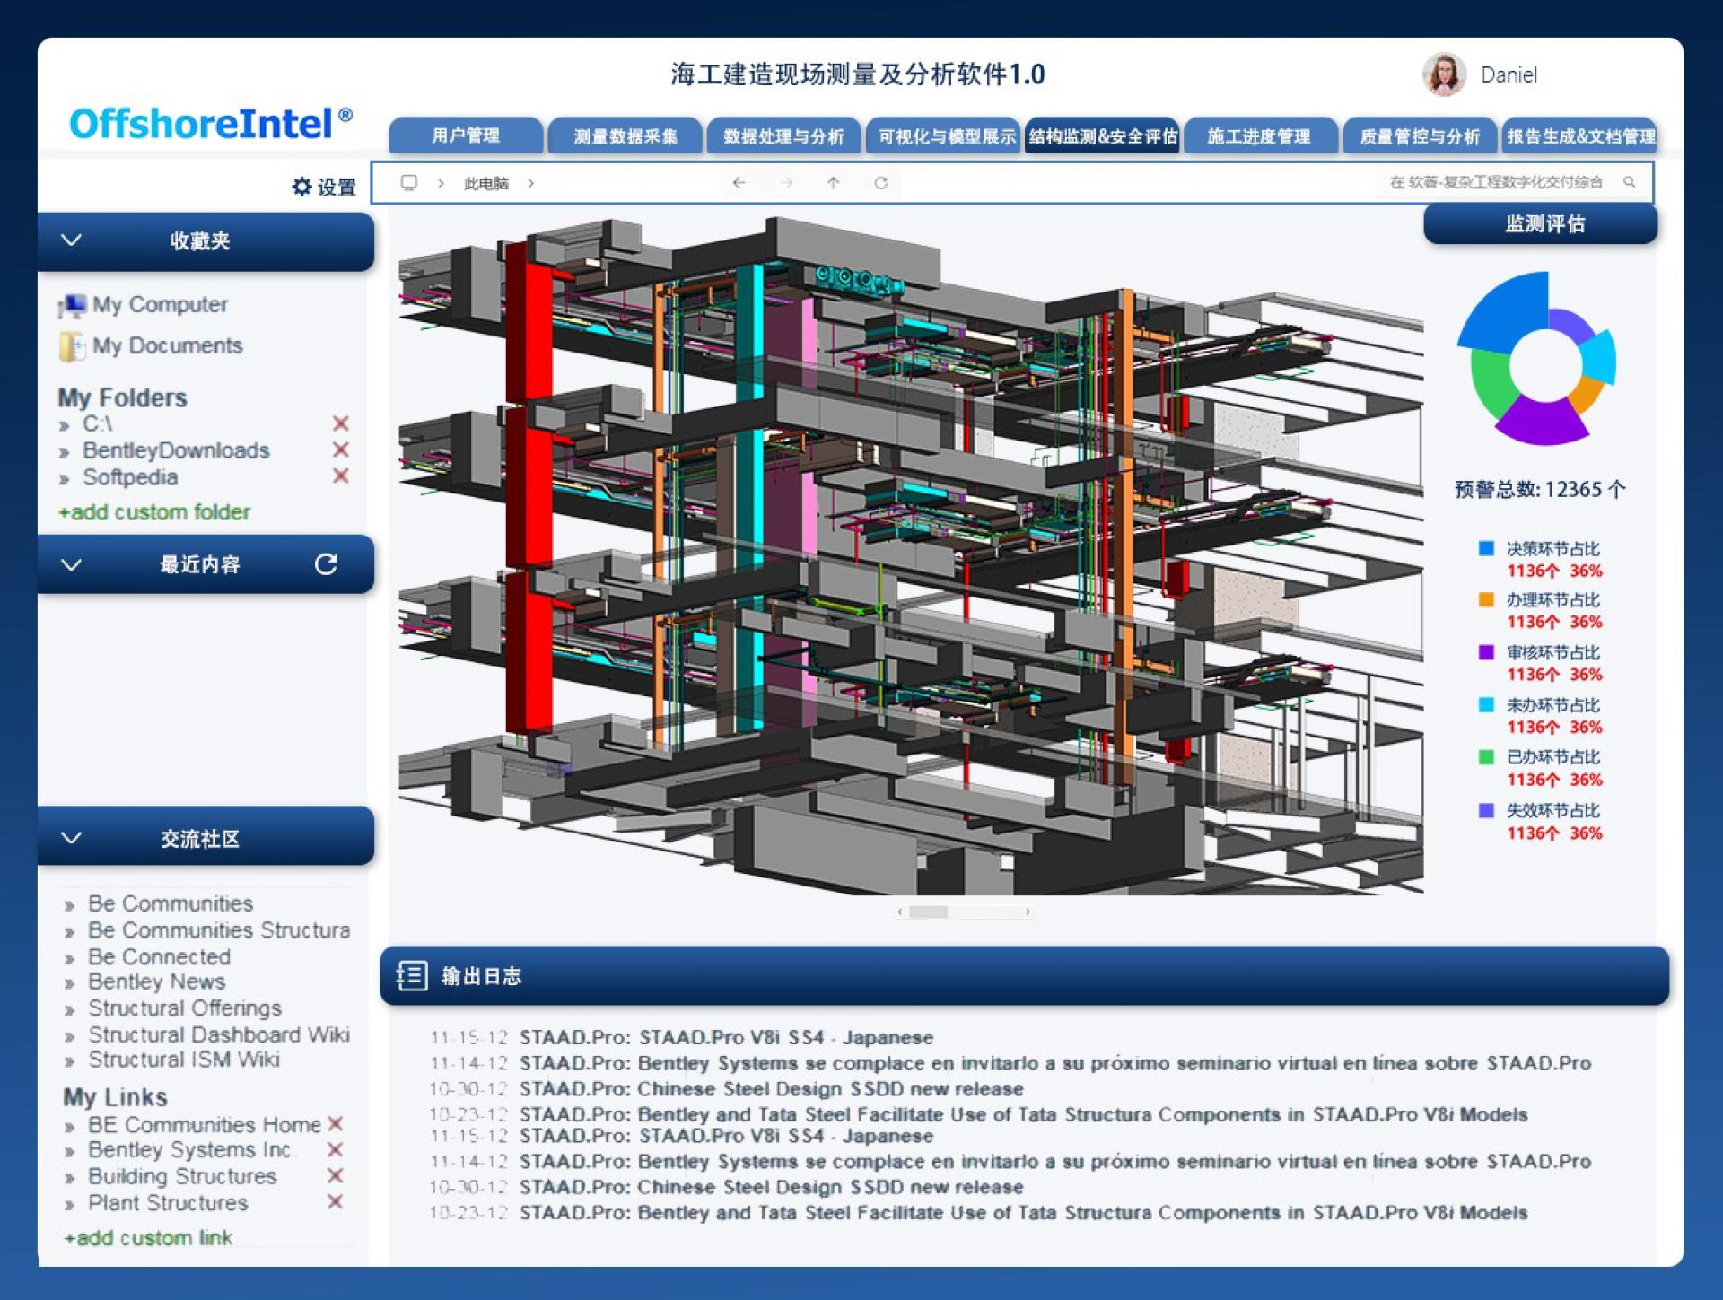Click +add custom link

coord(149,1237)
